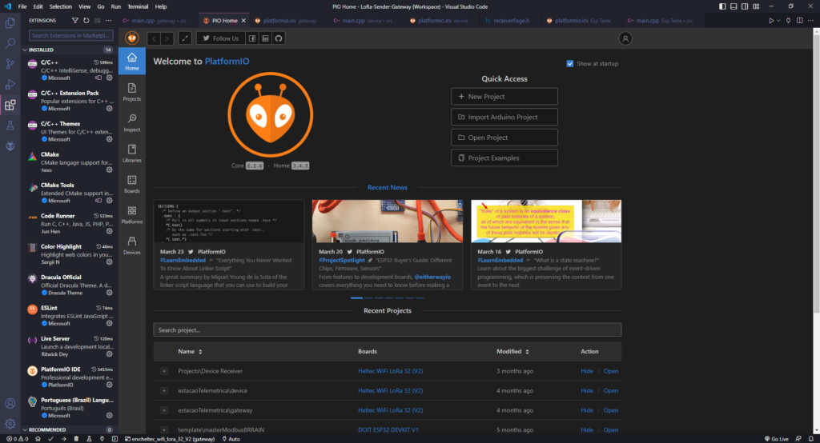Screen dimensions: 820x443
Task: Open PlatformIO terminal icon in status bar
Action: click(x=115, y=439)
